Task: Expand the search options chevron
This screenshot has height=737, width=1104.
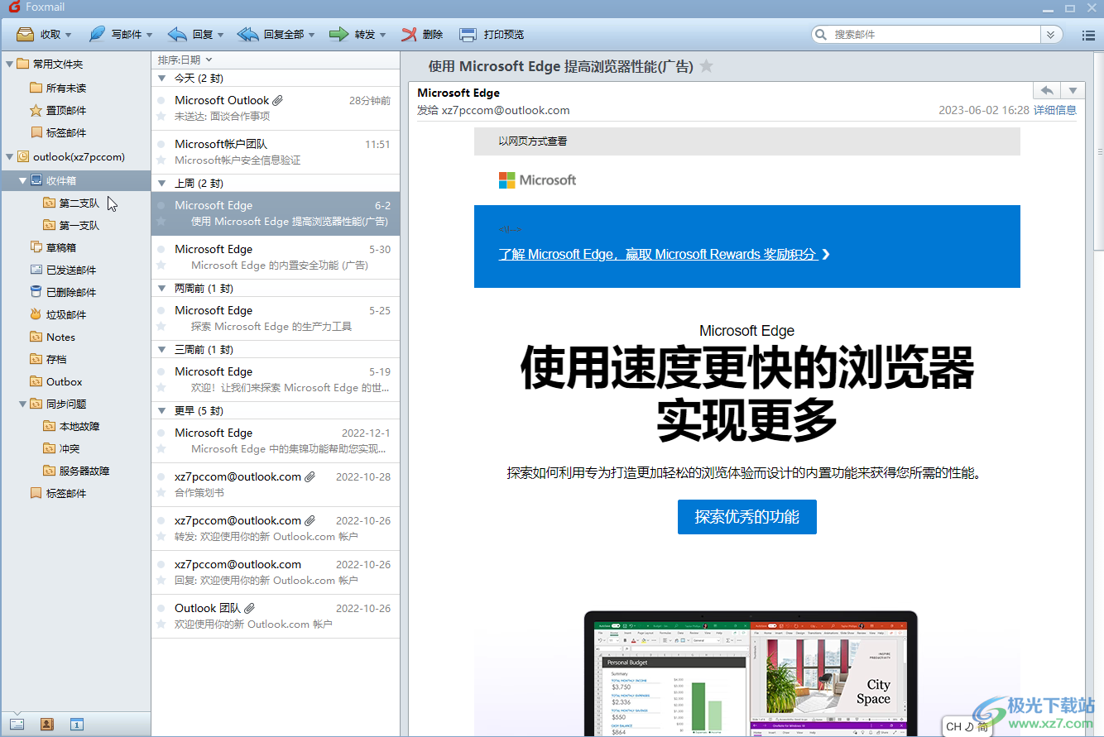Action: [x=1051, y=35]
